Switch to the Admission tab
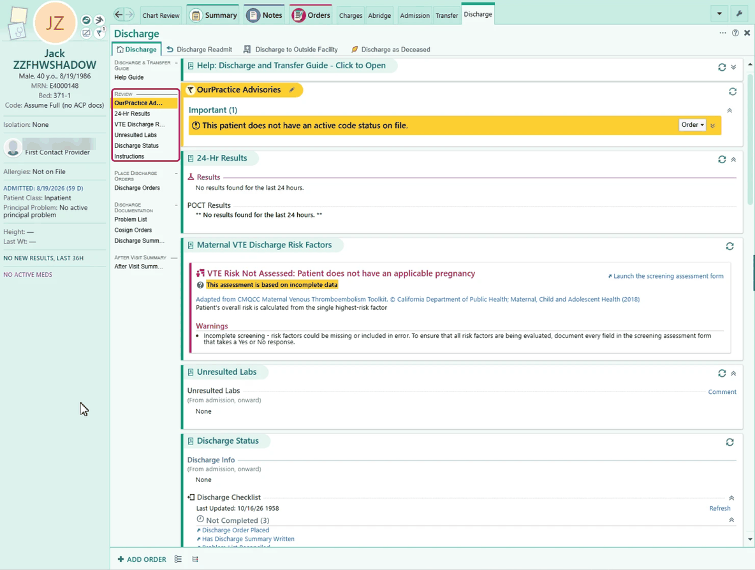 point(414,15)
